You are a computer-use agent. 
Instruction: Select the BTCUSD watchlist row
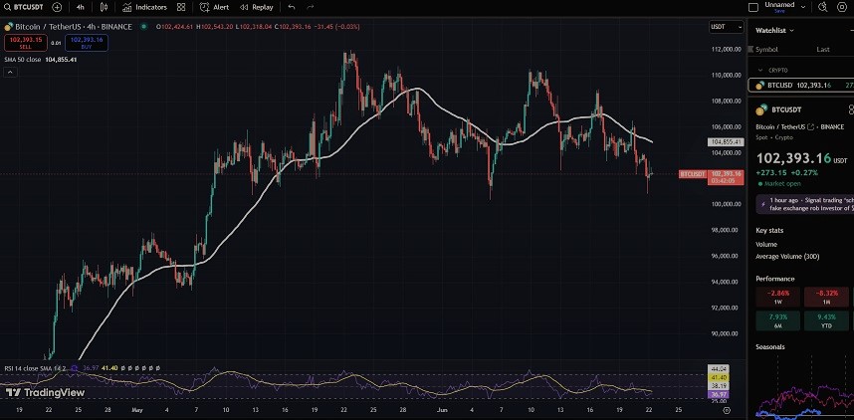(x=801, y=85)
